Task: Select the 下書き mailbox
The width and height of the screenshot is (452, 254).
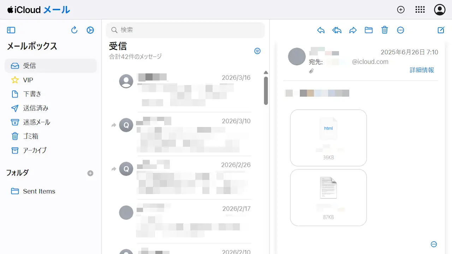Action: coord(32,94)
